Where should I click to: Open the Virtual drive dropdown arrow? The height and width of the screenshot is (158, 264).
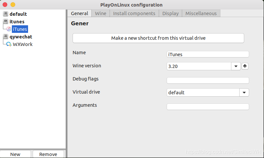244,93
